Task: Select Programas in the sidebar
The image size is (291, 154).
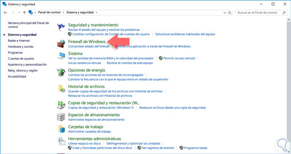Action: 15,52
